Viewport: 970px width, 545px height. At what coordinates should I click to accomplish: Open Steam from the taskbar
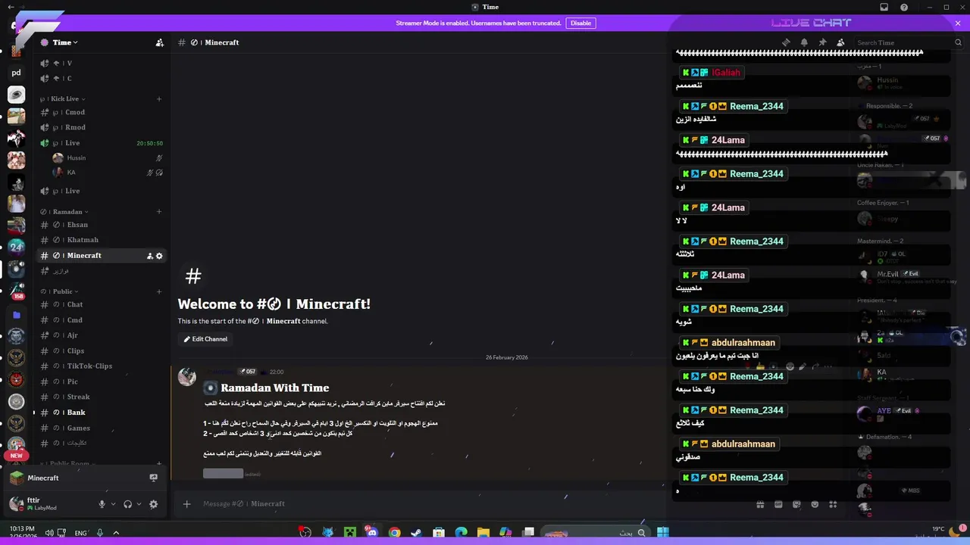[416, 532]
